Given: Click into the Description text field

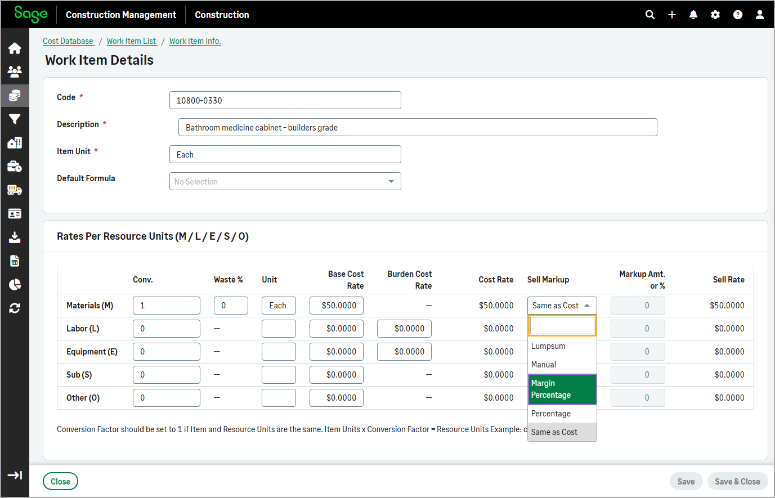Looking at the screenshot, I should tap(417, 128).
